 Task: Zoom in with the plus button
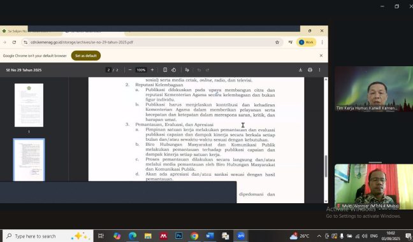[152, 70]
